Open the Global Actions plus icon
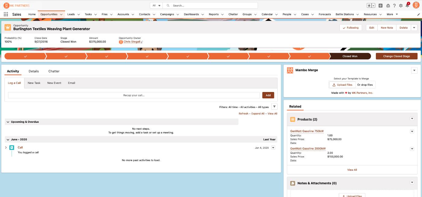 coord(380,5)
